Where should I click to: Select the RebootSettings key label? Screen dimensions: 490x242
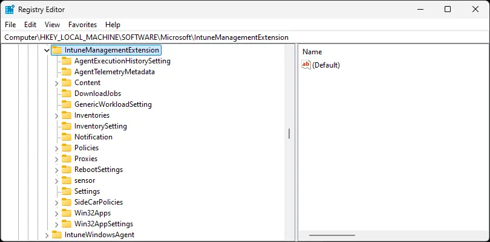pos(99,170)
